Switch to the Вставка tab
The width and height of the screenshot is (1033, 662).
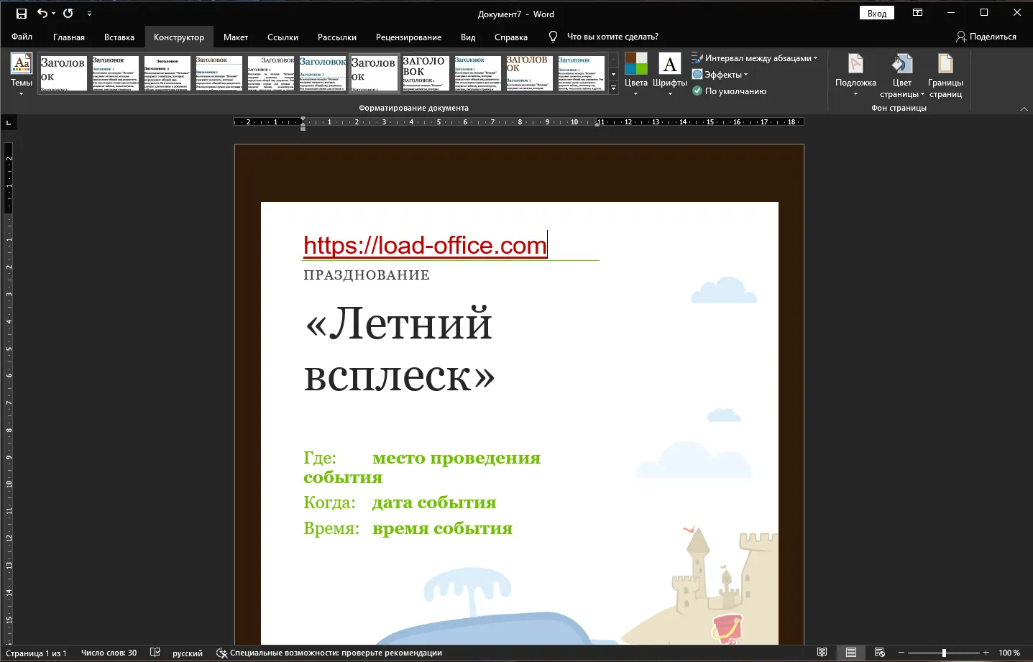tap(119, 37)
